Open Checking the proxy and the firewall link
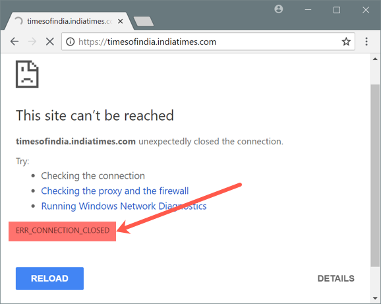381x304 pixels. click(x=115, y=191)
